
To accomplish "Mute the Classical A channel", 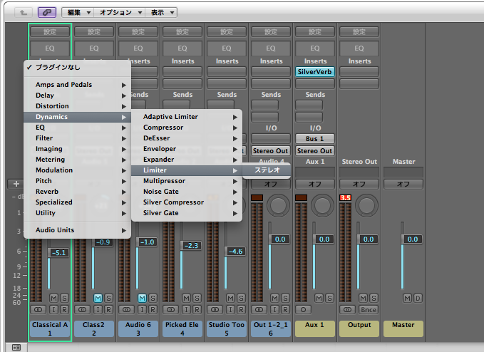I will [x=53, y=299].
